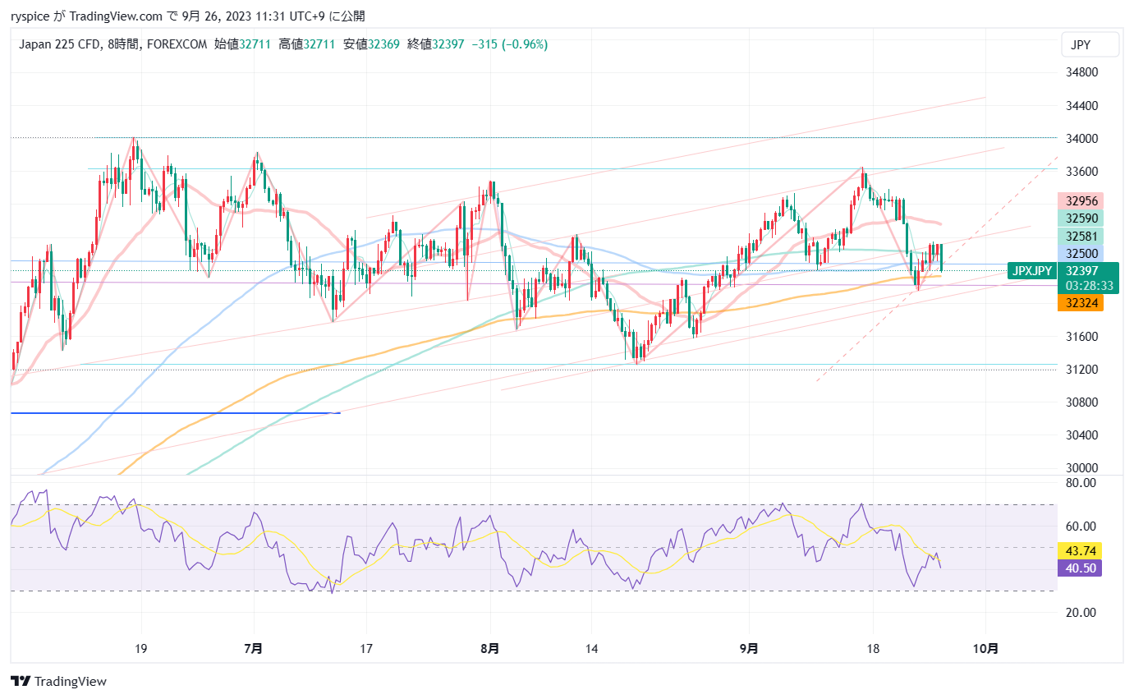The height and width of the screenshot is (699, 1134).
Task: Click the 31600 price axis label
Action: coord(1081,336)
